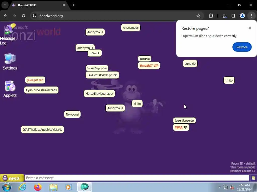The image size is (257, 192).
Task: Close the BonziWORLD tab
Action: pos(64,5)
